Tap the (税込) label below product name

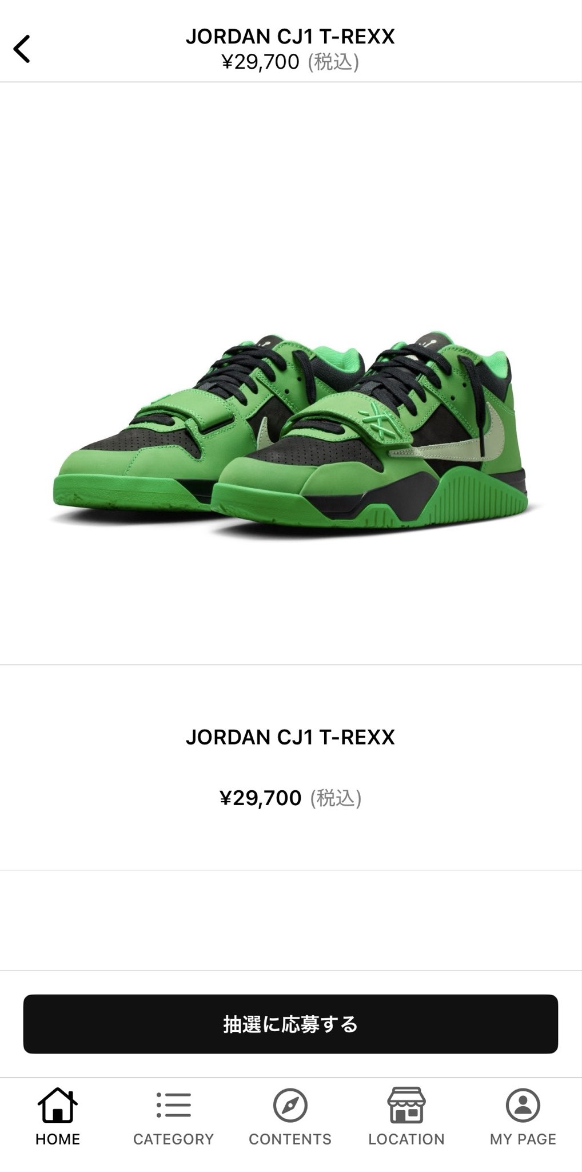(x=336, y=798)
